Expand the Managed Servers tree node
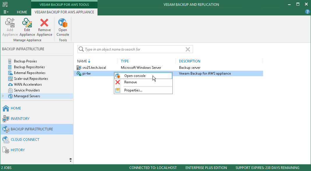Screen dimensions: 311x171 (3, 96)
